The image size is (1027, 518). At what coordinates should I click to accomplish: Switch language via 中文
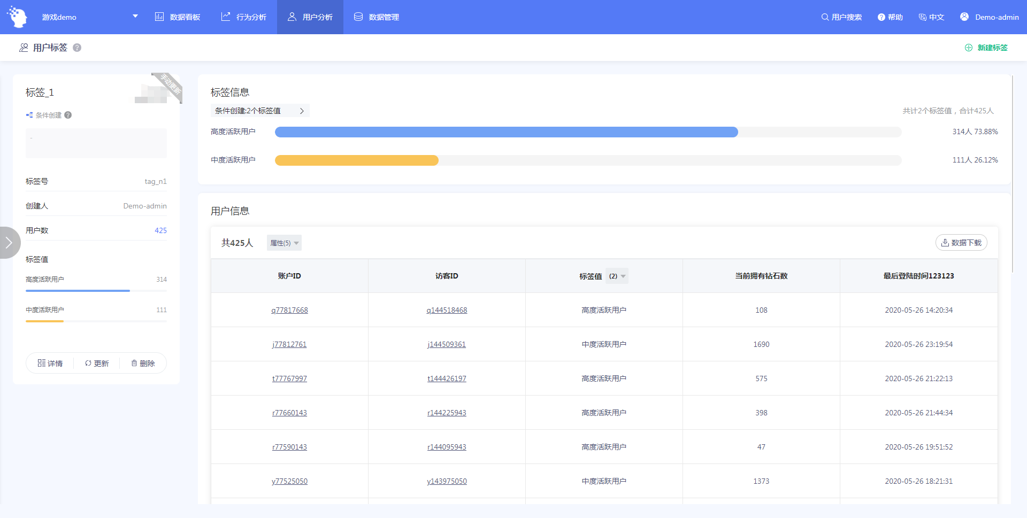pyautogui.click(x=931, y=17)
